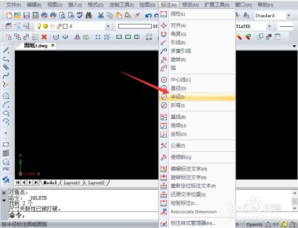This screenshot has width=298, height=228.
Task: Select the Rectangle draw tool
Action: [x=6, y=144]
